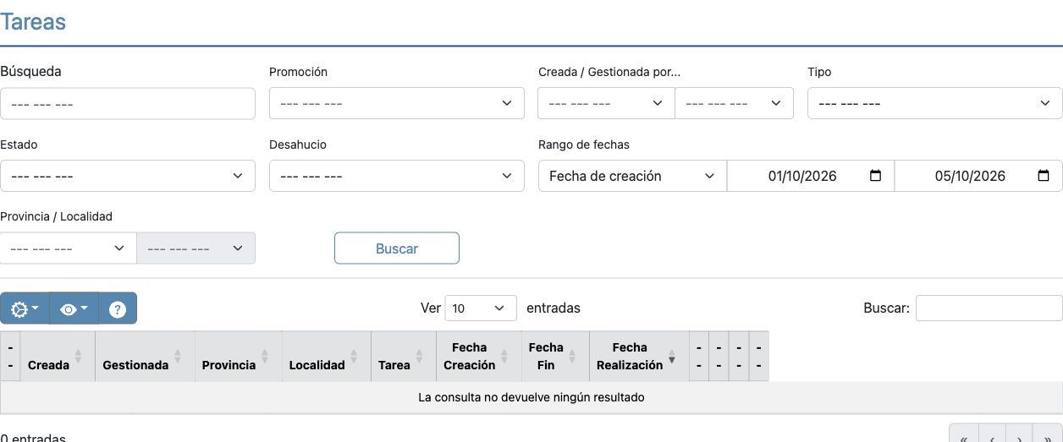Expand the Tipo dropdown

(935, 103)
